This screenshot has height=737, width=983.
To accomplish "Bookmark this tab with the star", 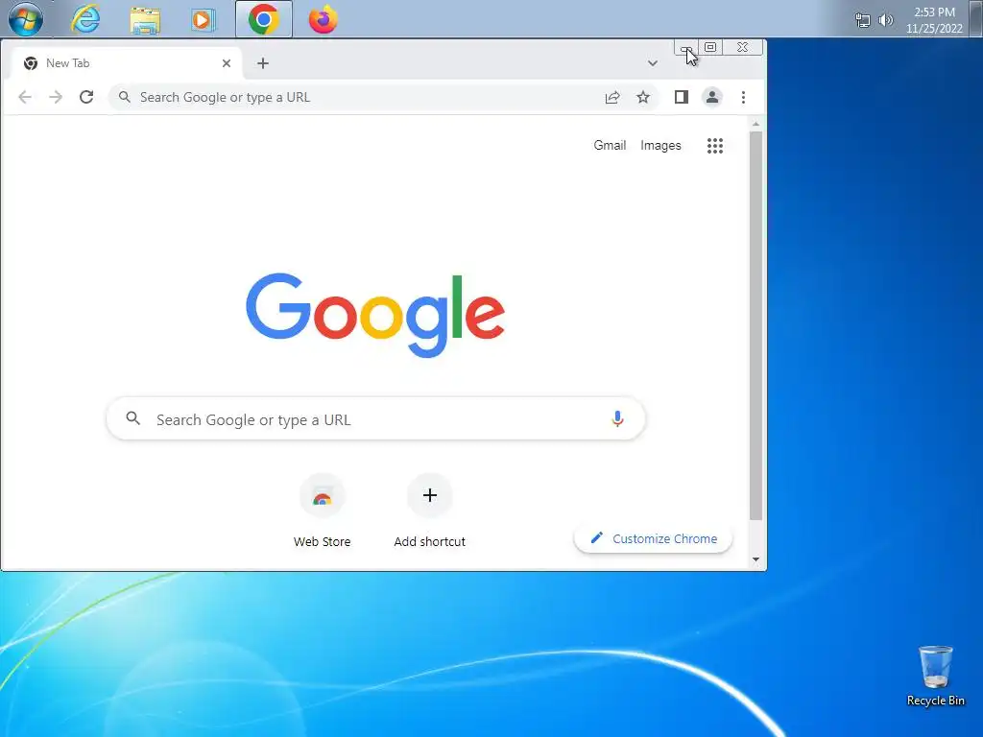I will coord(643,97).
